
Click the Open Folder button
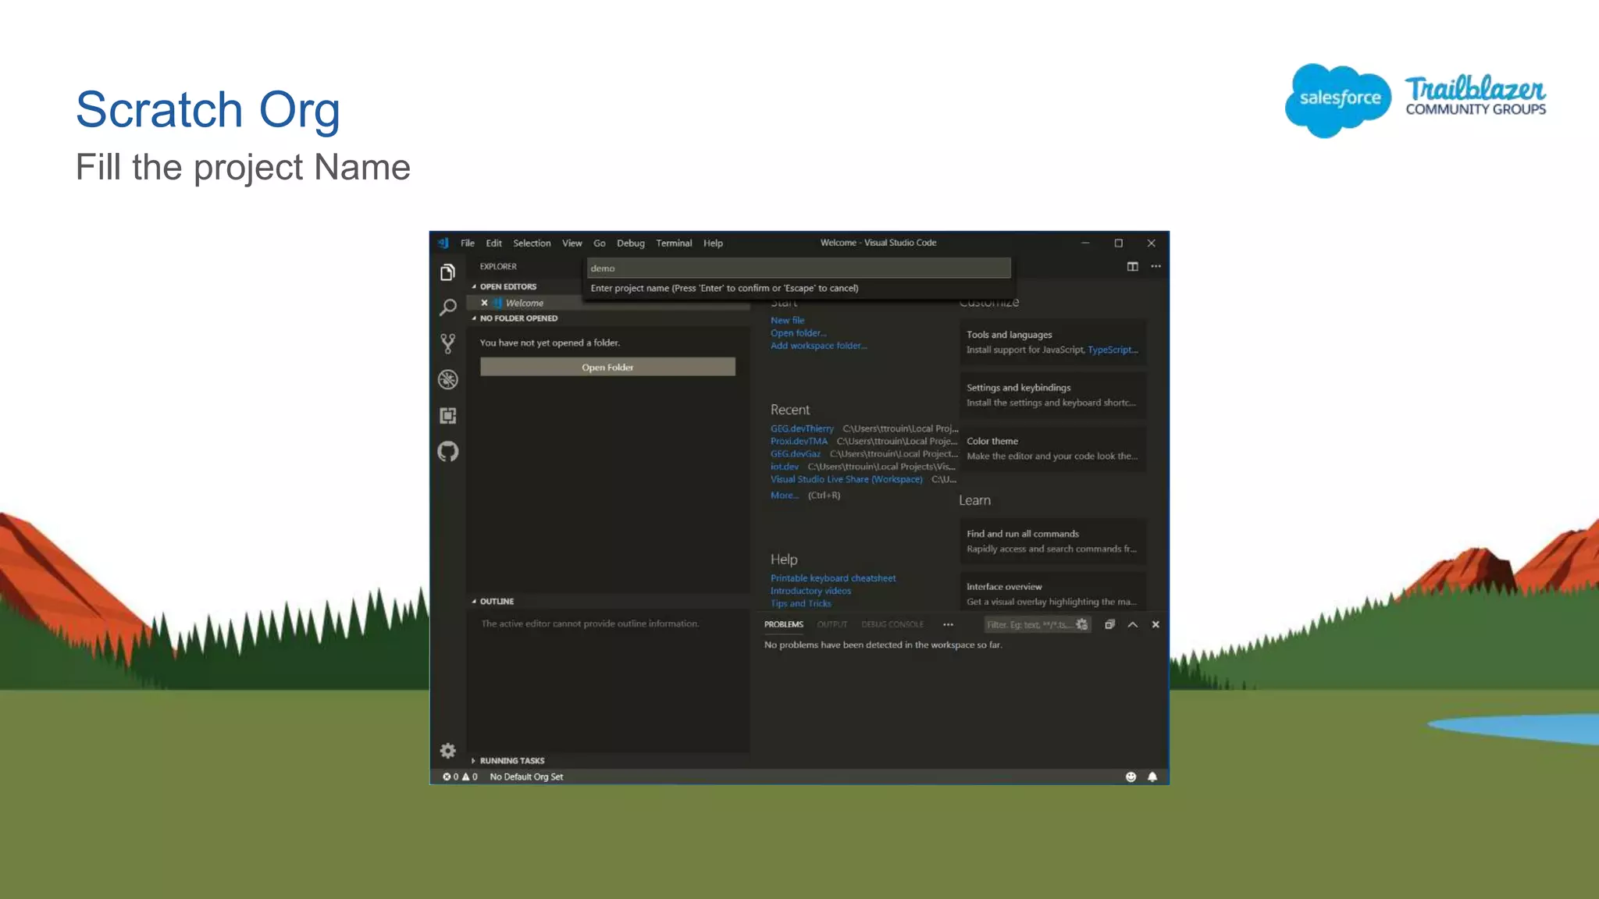coord(607,367)
